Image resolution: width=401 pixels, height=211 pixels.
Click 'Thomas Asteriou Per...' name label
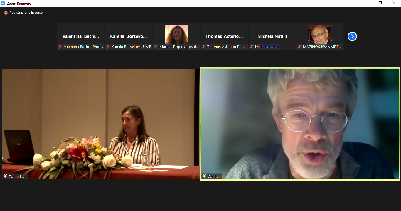[x=227, y=47]
